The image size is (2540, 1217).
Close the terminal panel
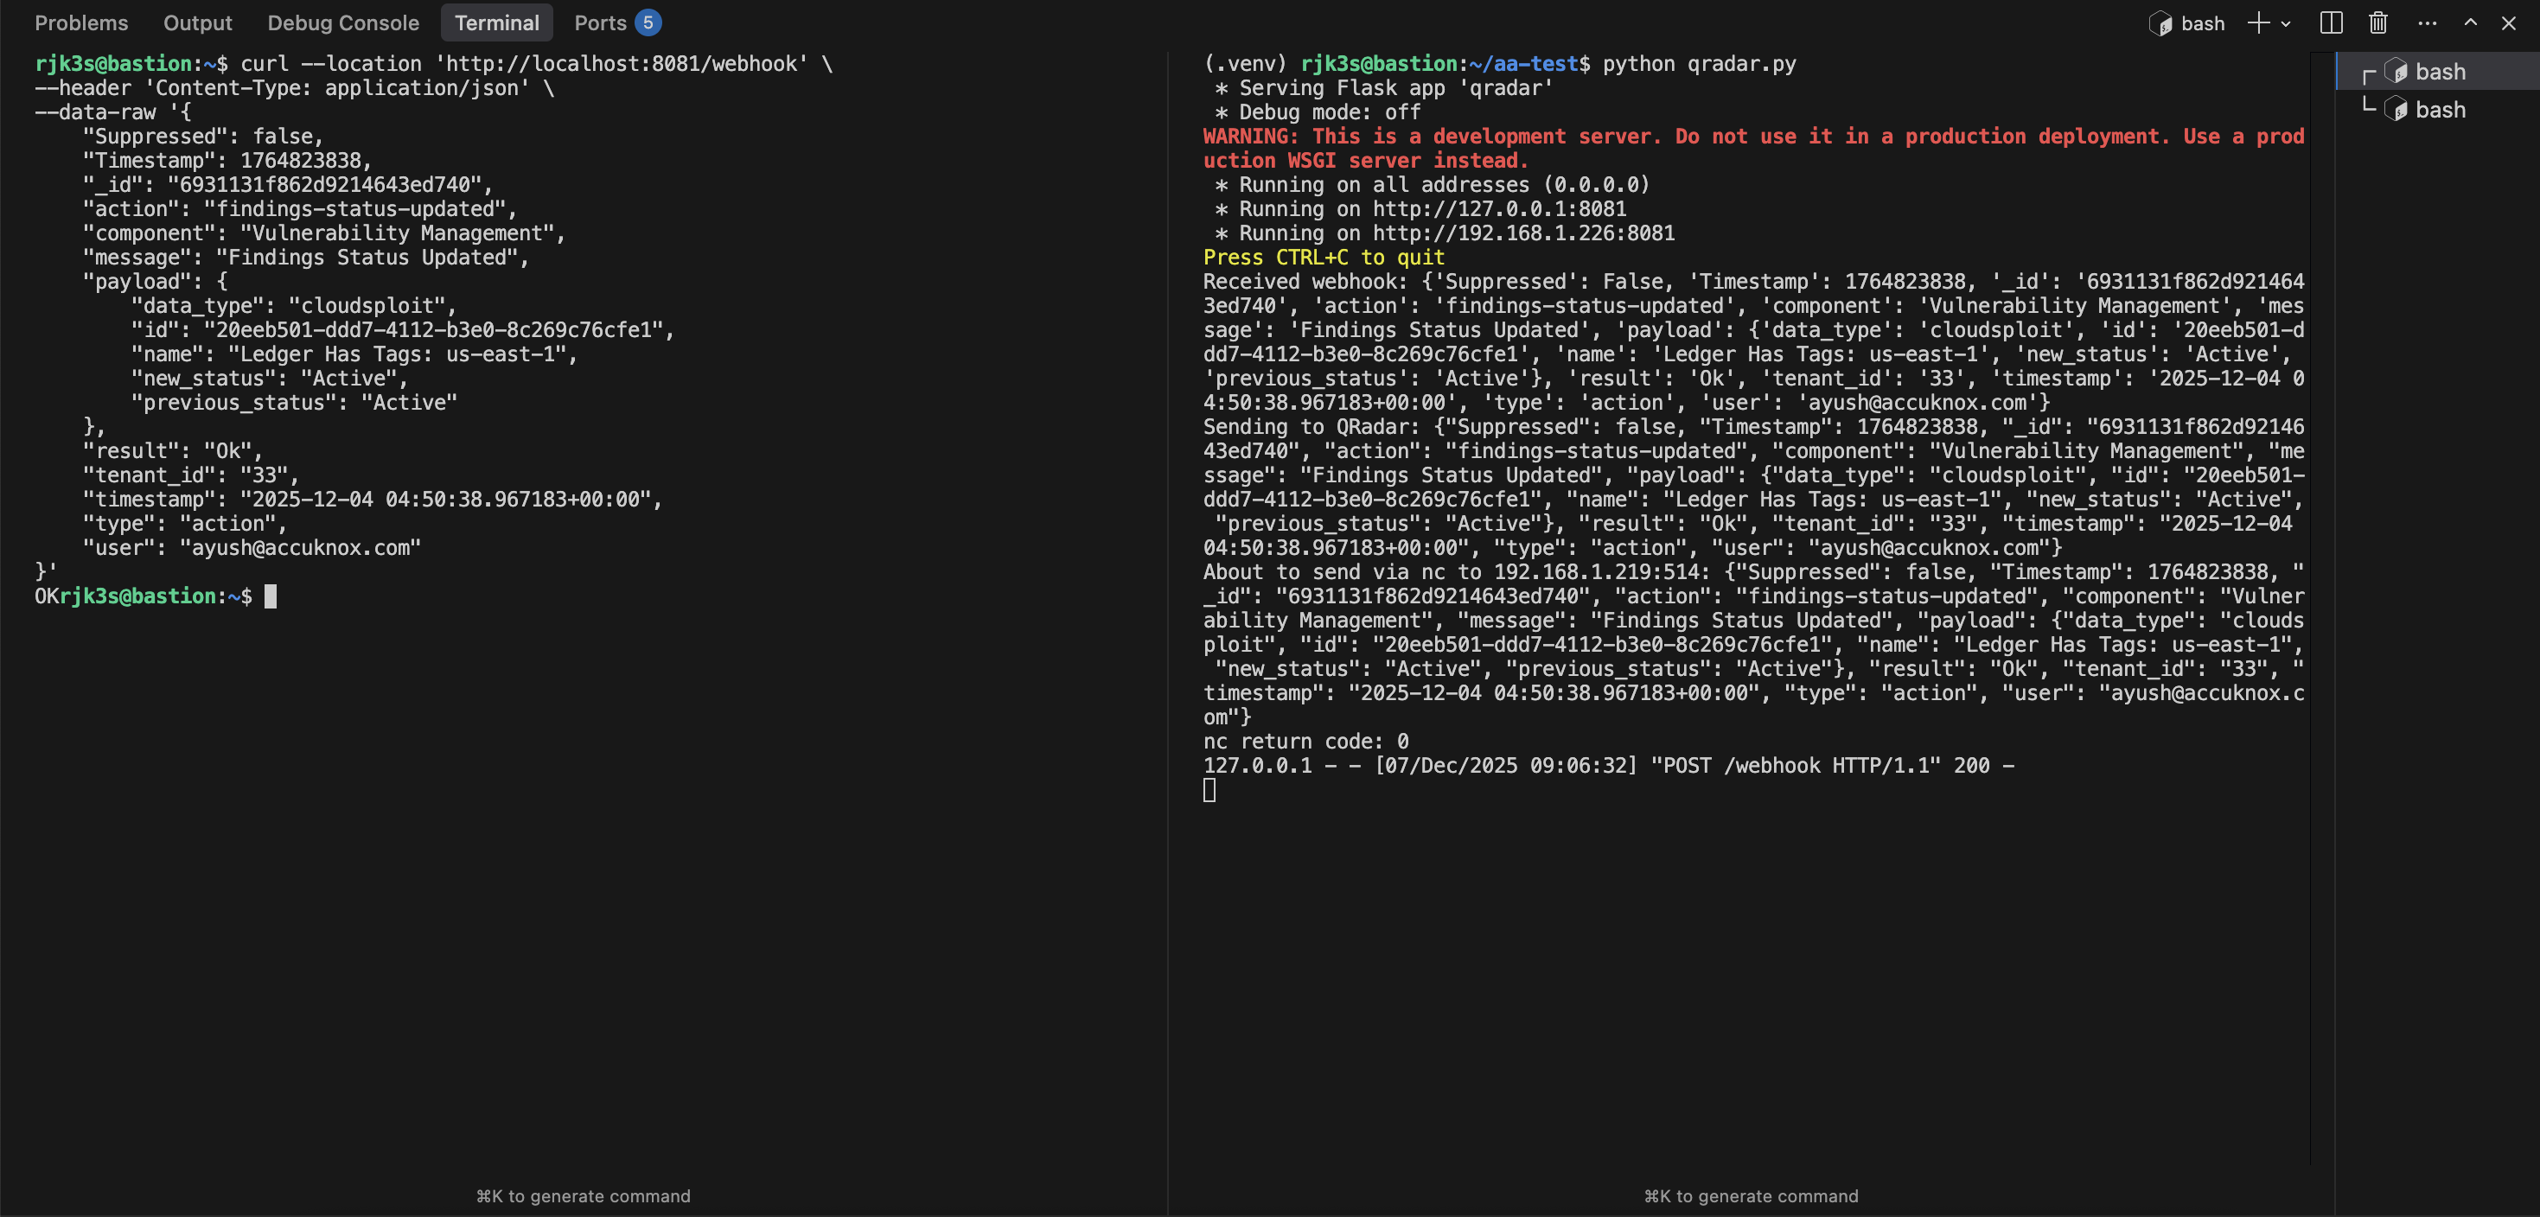tap(2509, 22)
